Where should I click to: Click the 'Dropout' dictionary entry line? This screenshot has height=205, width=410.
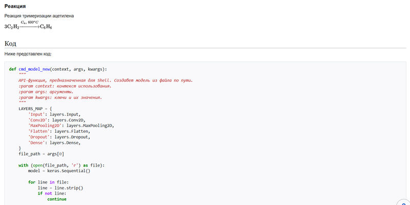point(59,137)
